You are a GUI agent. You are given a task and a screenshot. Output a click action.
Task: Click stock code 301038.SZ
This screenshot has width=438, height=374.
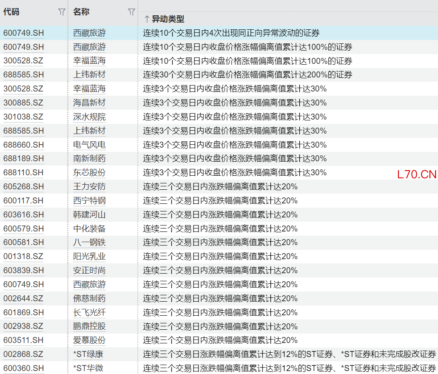(x=23, y=117)
